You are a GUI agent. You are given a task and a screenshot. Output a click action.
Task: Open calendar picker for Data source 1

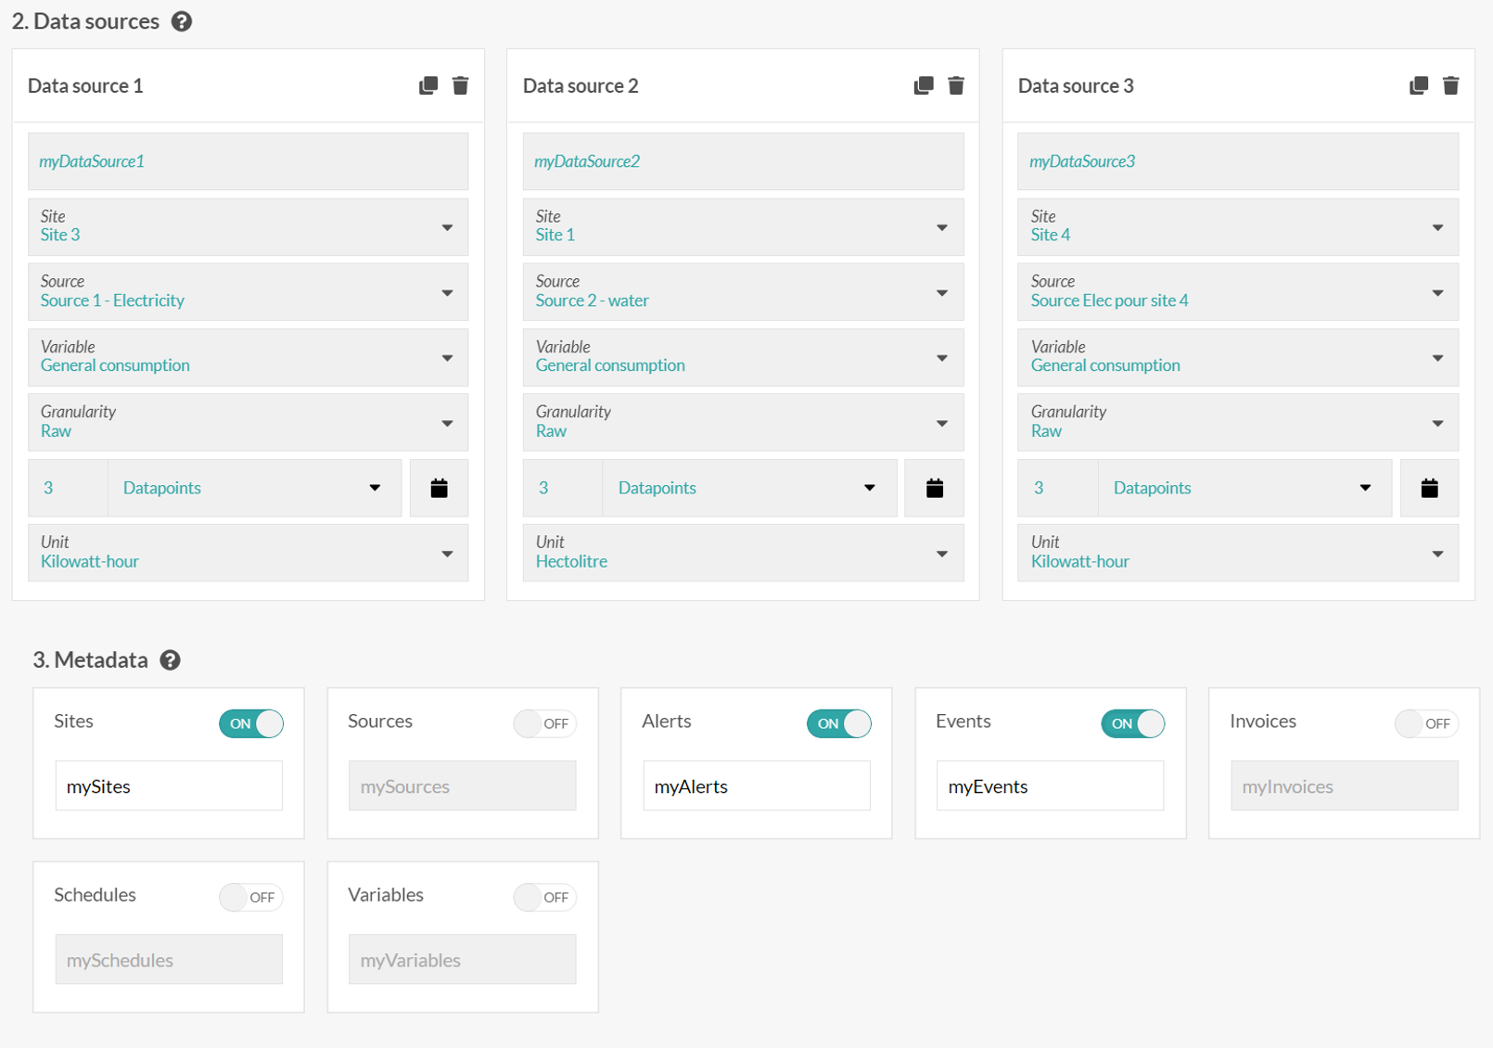439,488
